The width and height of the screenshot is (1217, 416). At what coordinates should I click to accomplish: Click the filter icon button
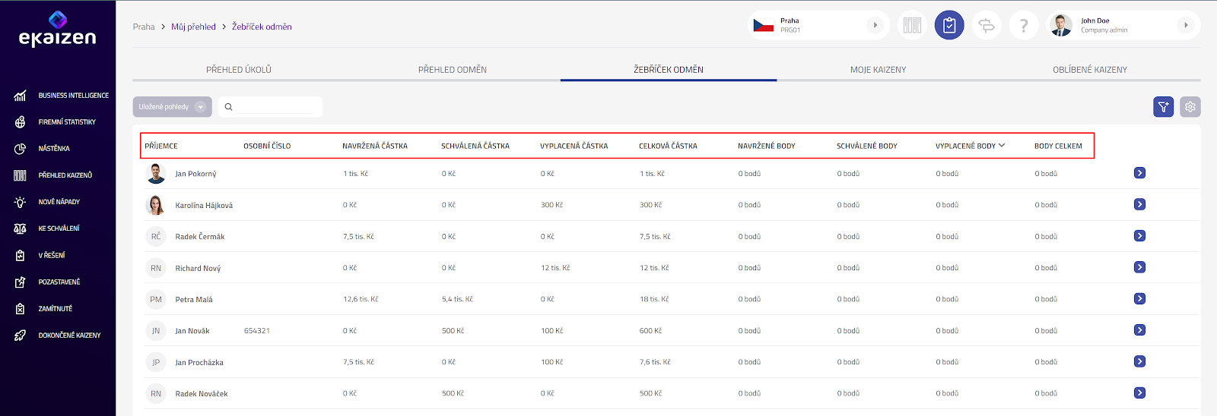point(1163,107)
